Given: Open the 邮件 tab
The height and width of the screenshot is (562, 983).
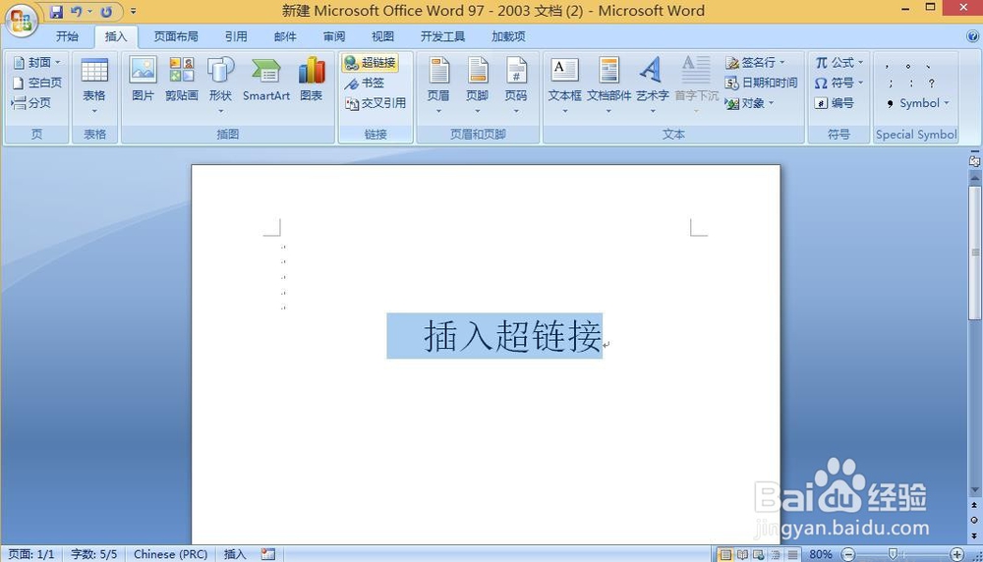Looking at the screenshot, I should tap(285, 36).
